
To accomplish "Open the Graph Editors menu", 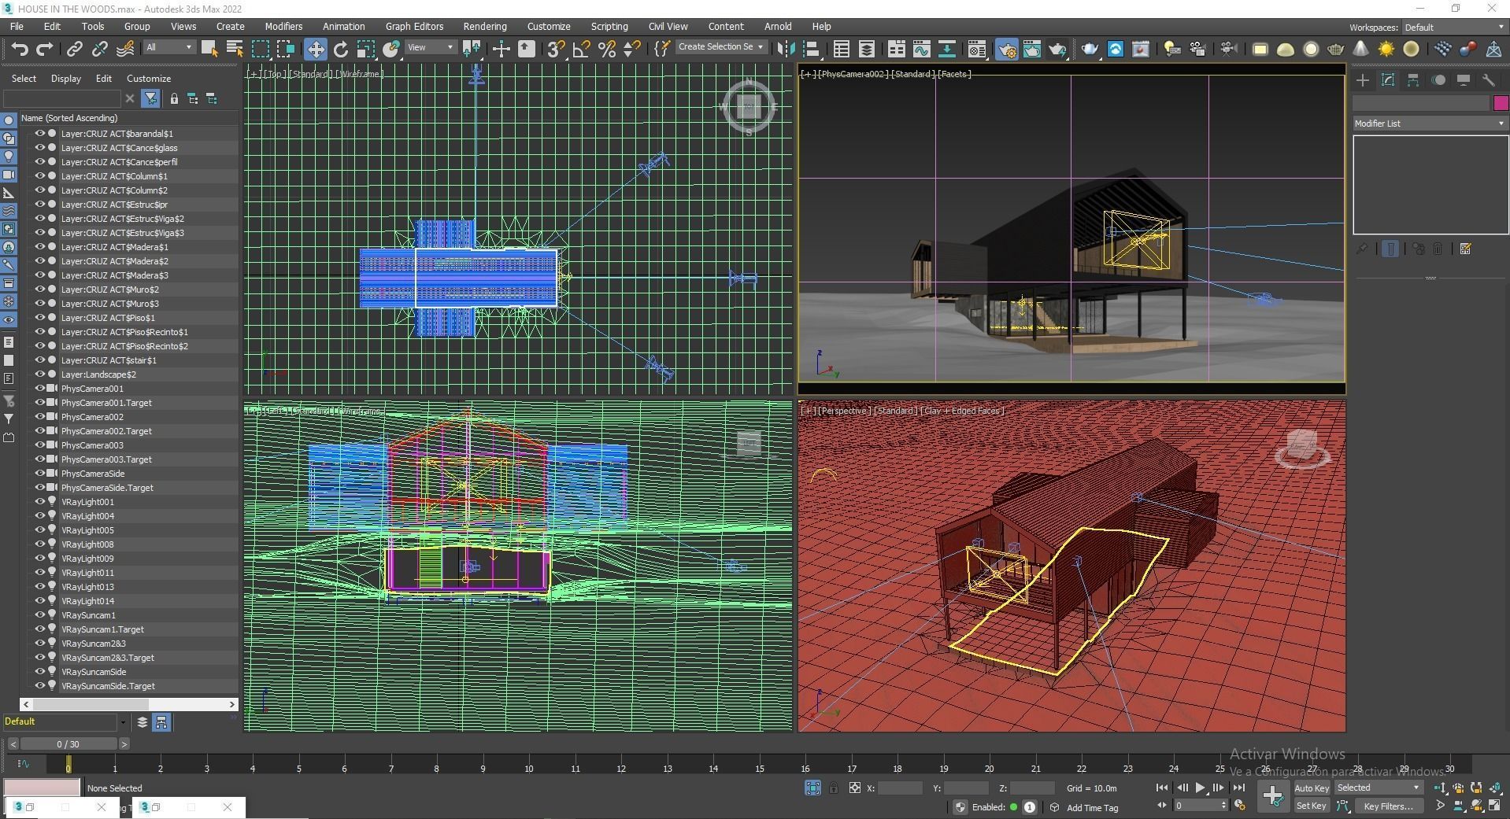I will (x=414, y=26).
